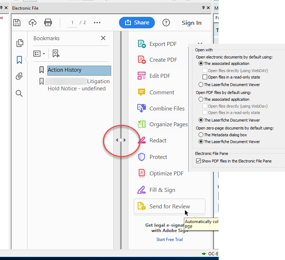Click the Print file printer icon

[x=48, y=23]
